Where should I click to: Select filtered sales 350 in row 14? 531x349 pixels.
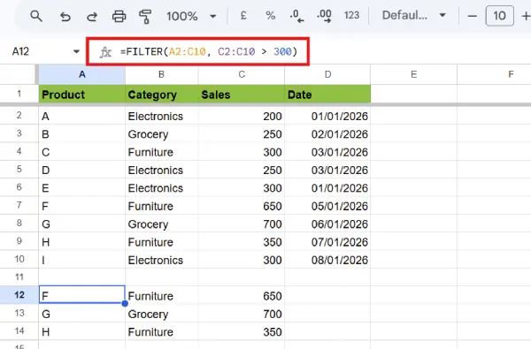242,331
